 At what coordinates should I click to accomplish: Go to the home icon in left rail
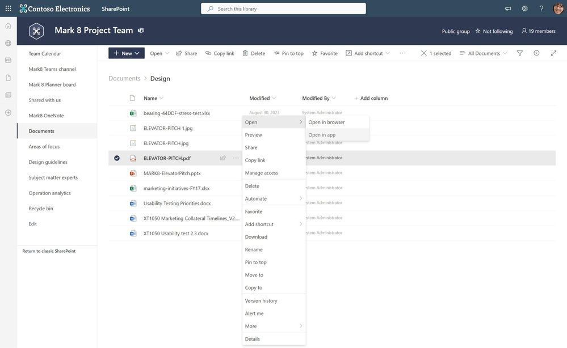point(8,26)
